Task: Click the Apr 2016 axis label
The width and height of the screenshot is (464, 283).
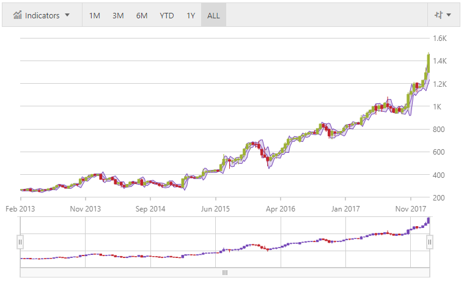Action: [280, 209]
